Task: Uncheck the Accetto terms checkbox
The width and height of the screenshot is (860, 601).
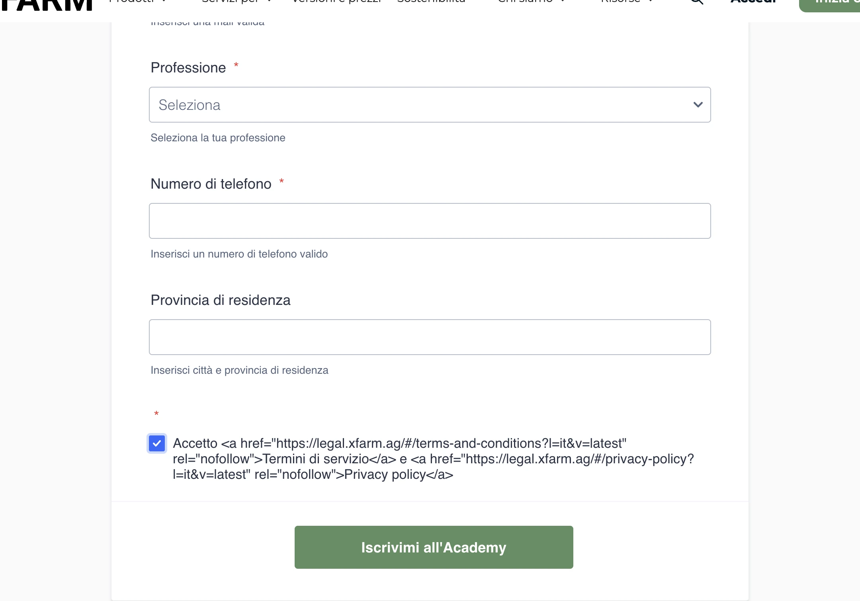Action: click(x=157, y=443)
